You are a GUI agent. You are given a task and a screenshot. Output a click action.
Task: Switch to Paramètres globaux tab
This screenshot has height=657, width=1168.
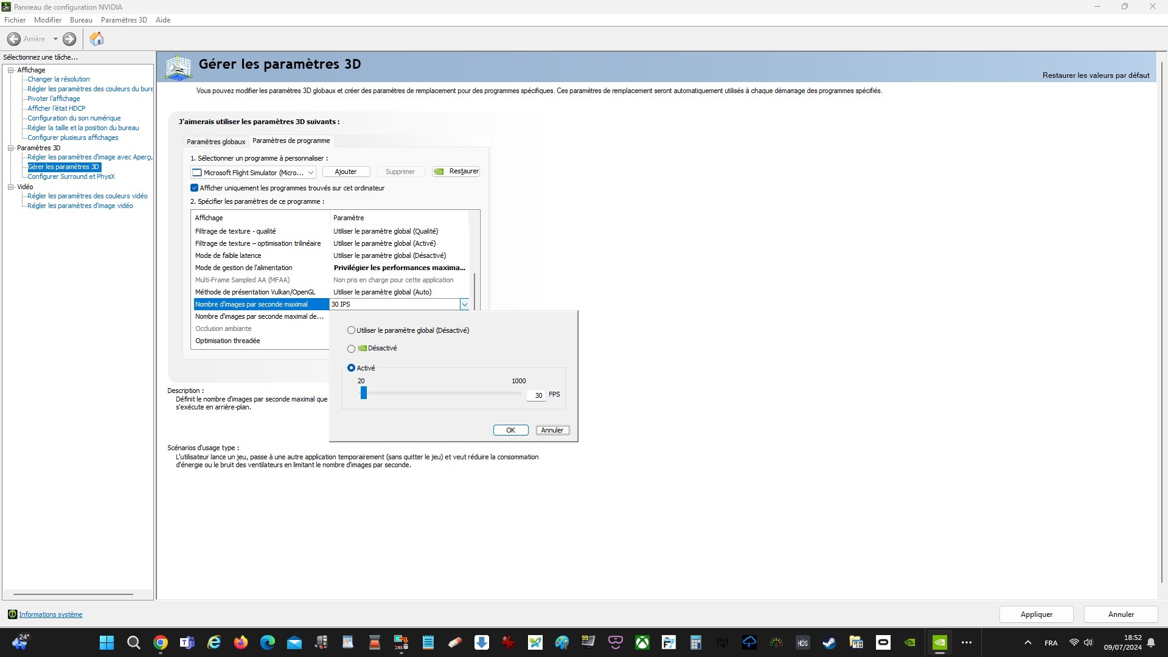coord(216,142)
